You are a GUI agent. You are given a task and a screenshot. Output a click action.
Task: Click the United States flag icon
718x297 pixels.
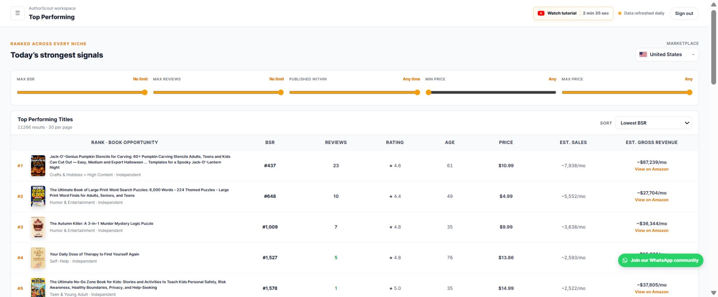[x=643, y=55]
